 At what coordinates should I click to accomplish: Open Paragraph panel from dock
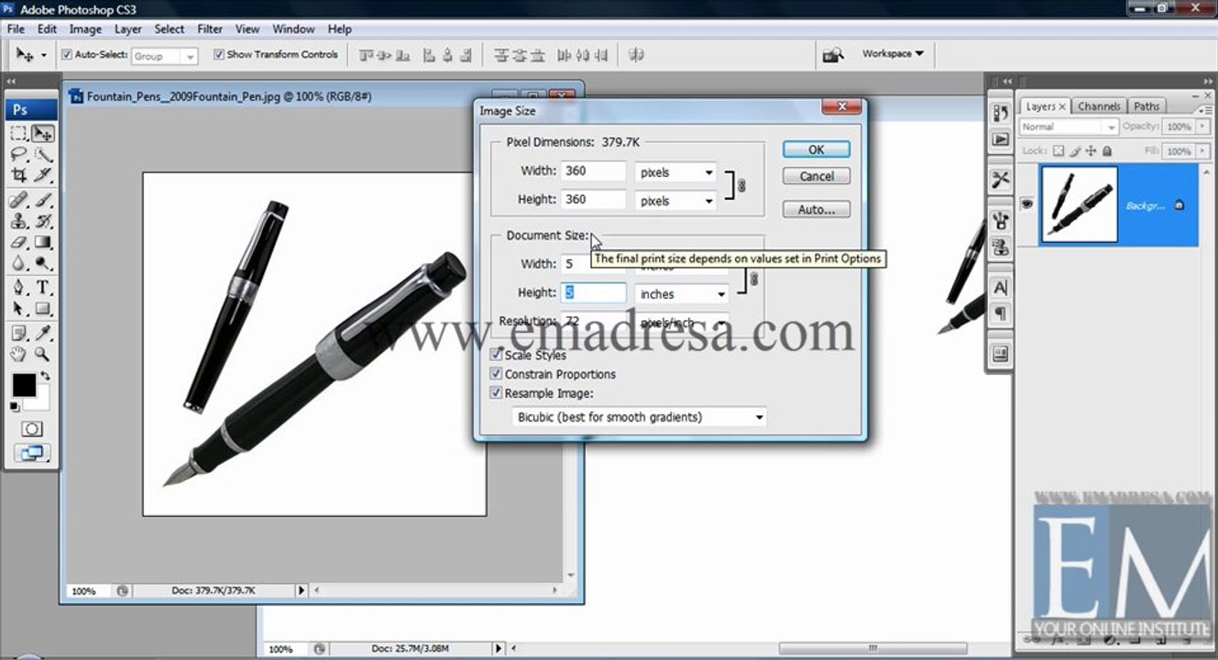1001,313
